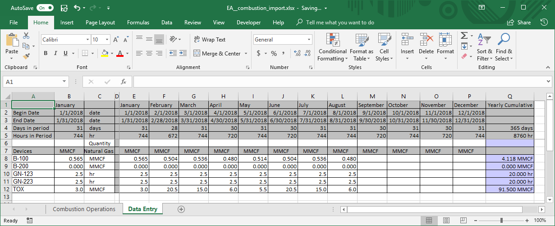Screen dimensions: 555x226
Task: Open the Name Box dropdown arrow
Action: click(65, 82)
